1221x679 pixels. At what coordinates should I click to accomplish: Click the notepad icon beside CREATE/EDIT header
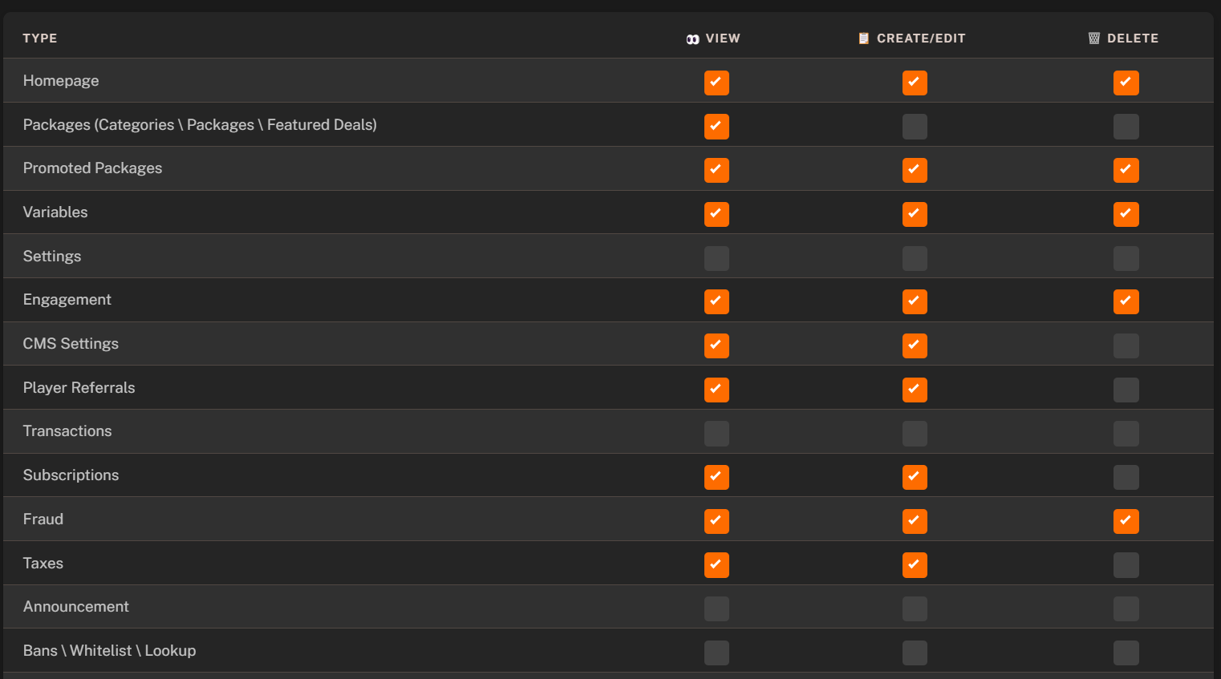pos(864,38)
